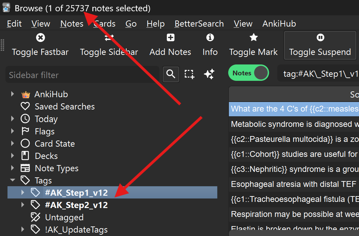The image size is (359, 236).
Task: Open the Notes menu
Action: coord(72,24)
